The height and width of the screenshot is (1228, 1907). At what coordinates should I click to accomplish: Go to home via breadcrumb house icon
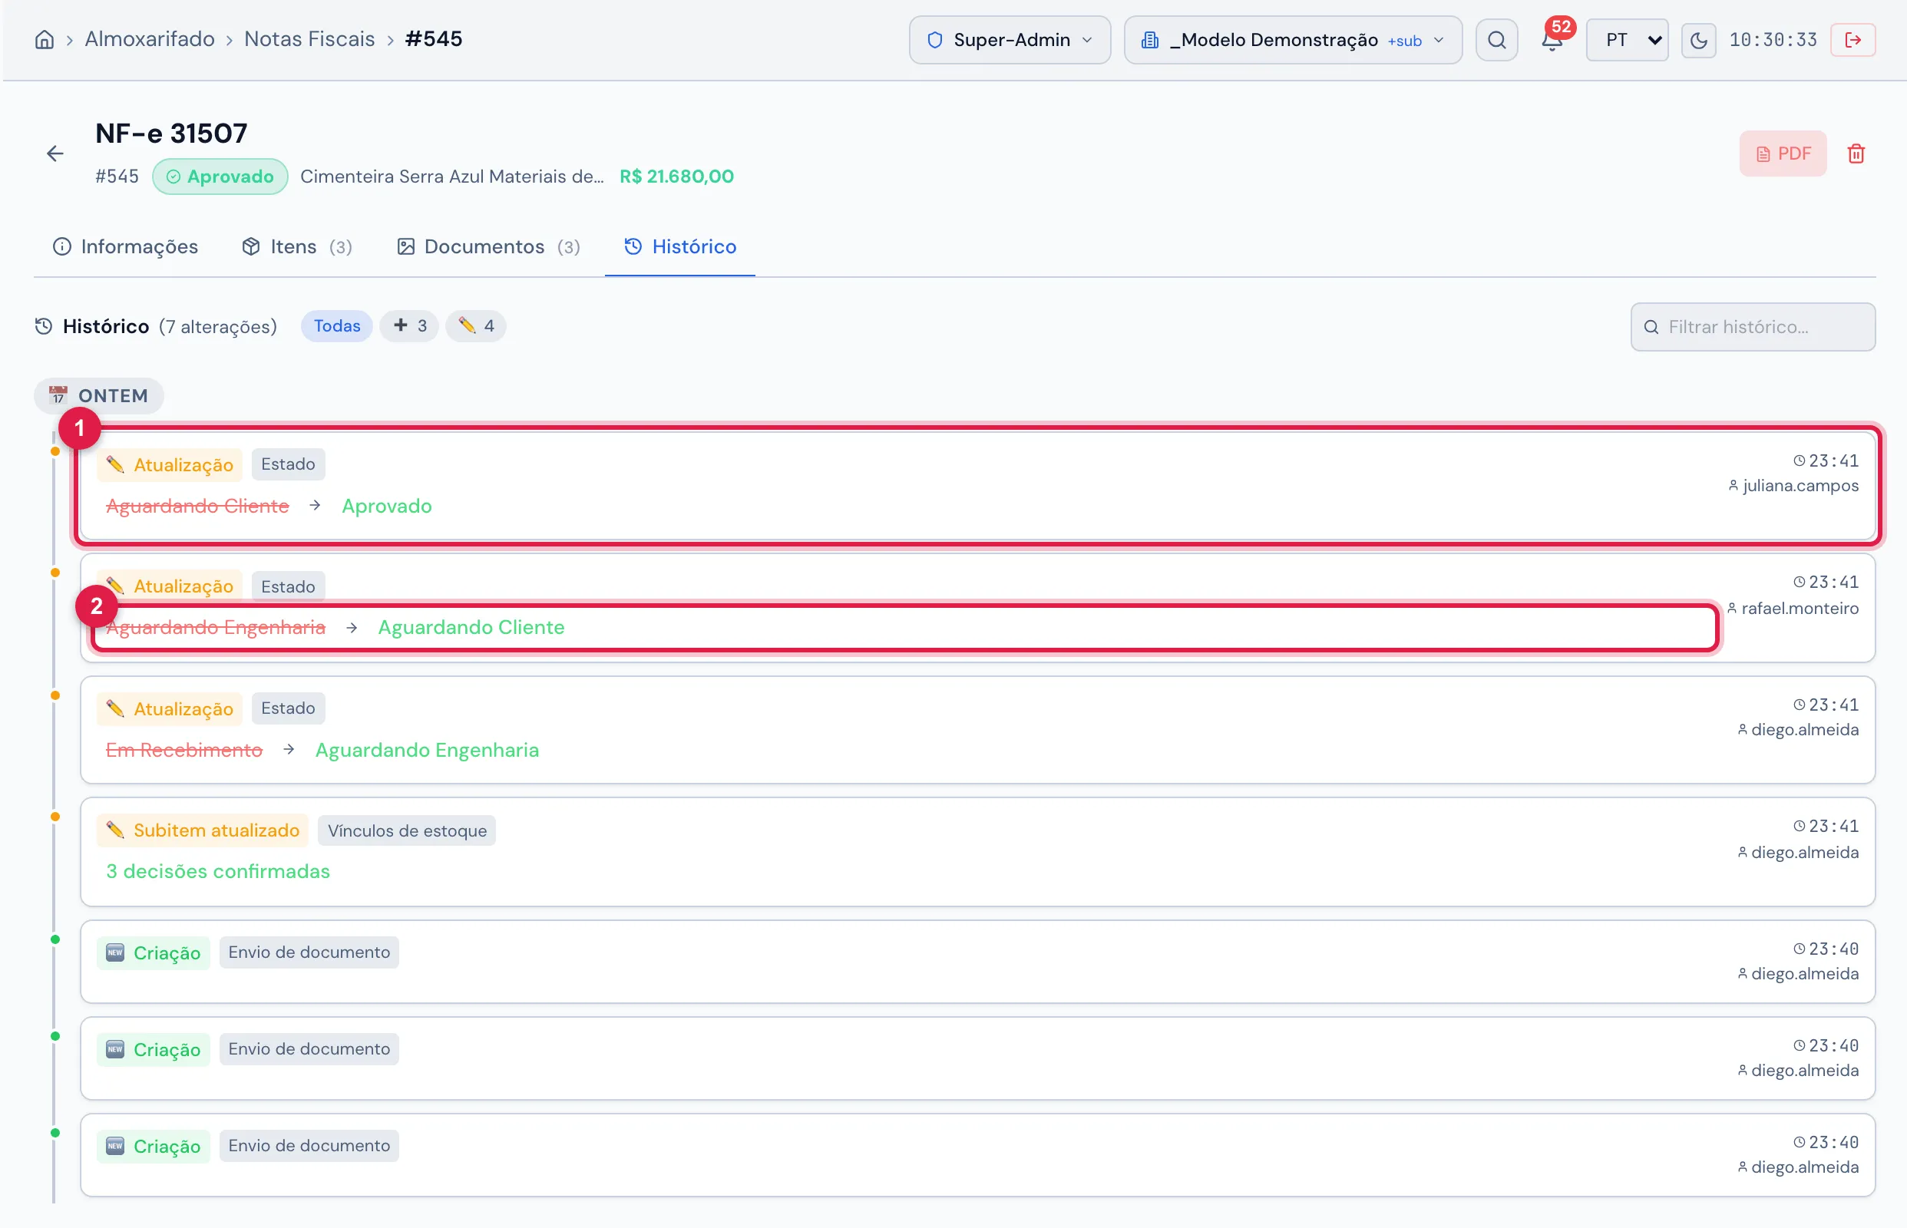[45, 39]
